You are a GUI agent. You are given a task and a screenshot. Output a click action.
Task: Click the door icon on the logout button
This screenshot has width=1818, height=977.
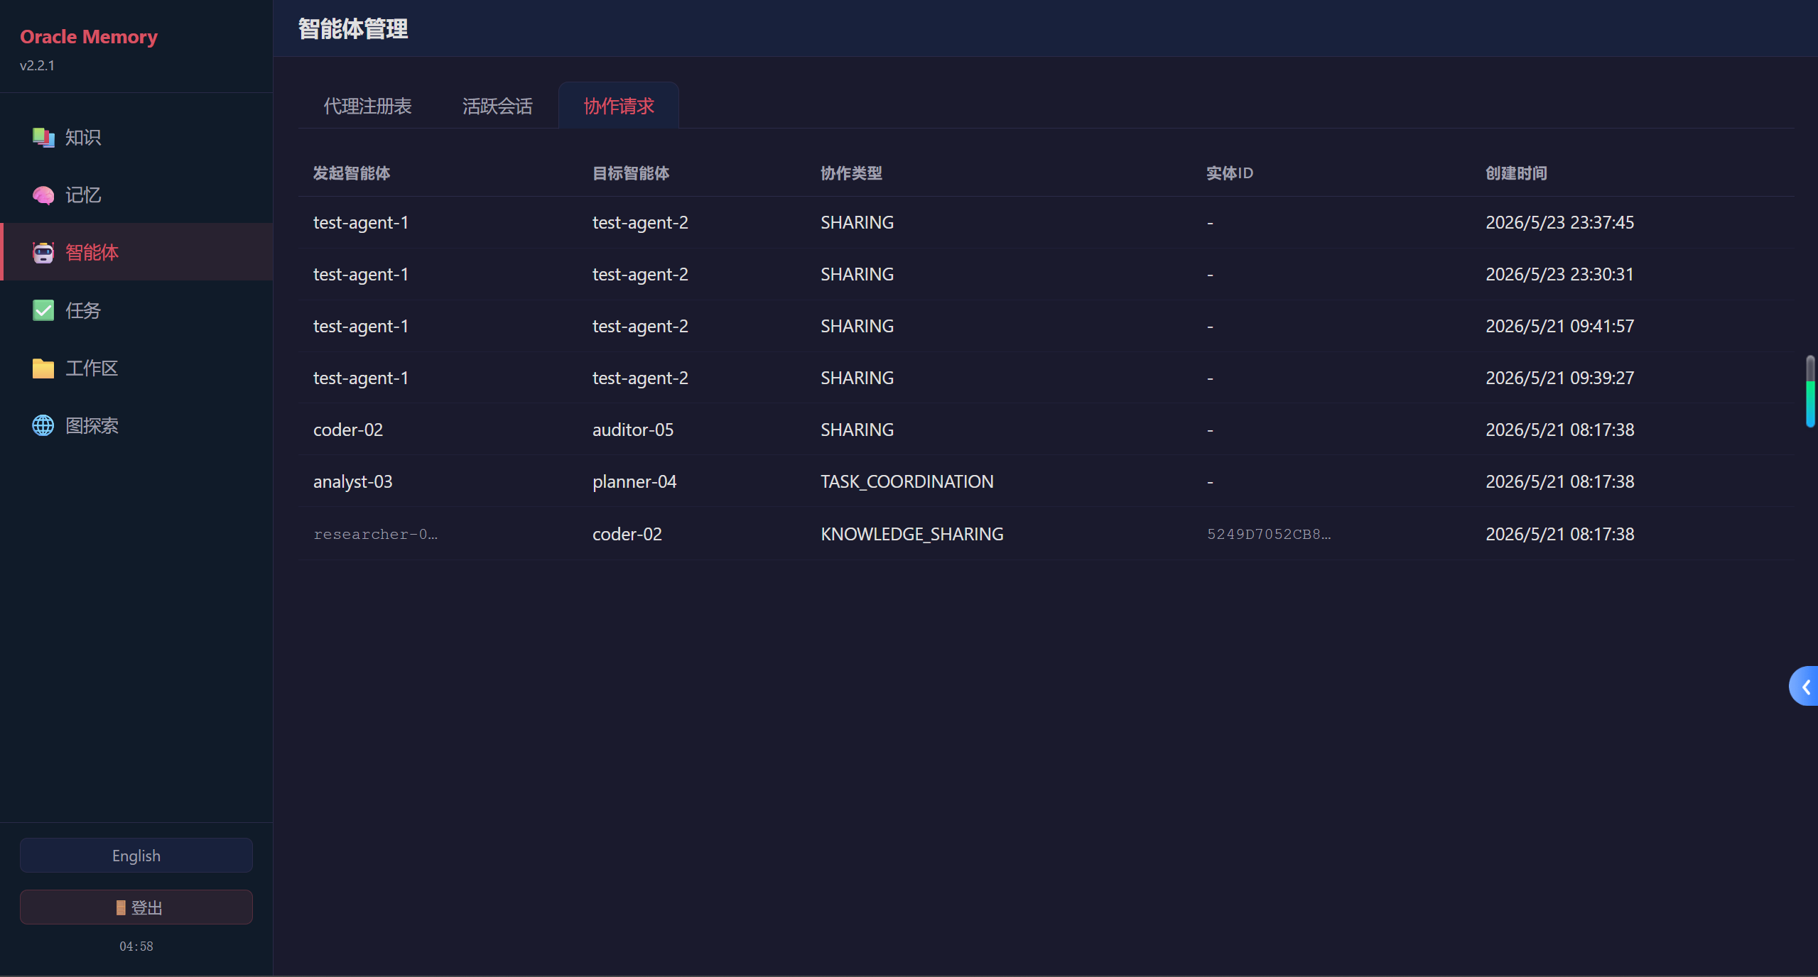coord(121,907)
